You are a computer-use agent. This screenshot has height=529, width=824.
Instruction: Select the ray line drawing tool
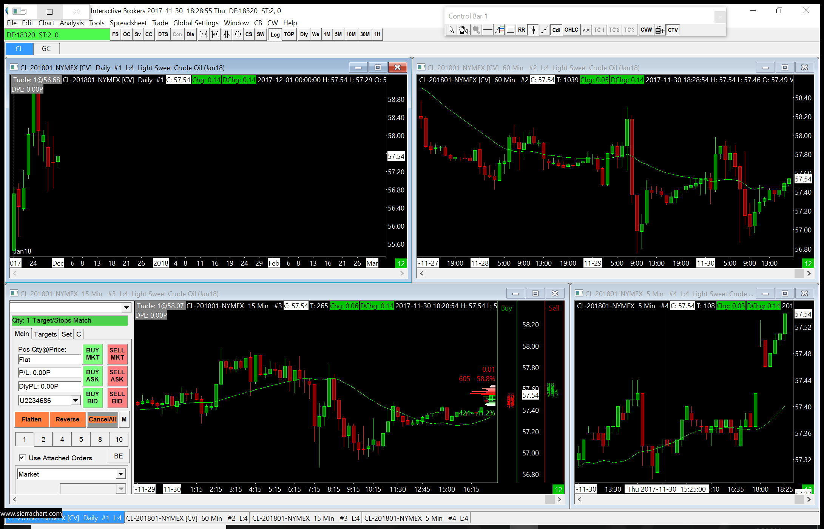tap(544, 30)
